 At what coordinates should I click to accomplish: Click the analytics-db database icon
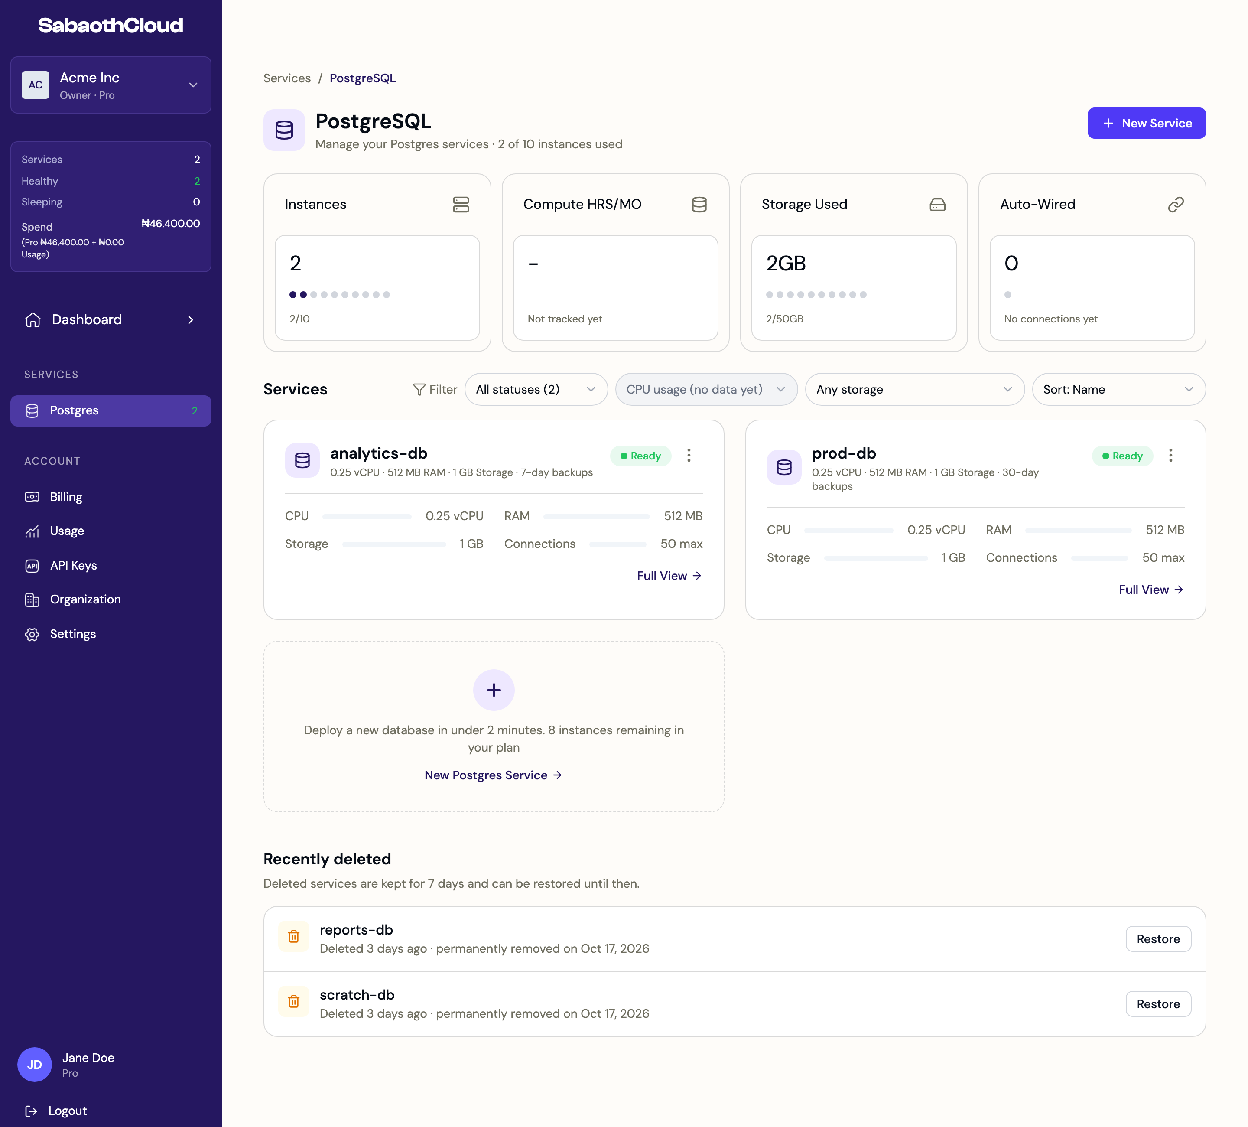tap(302, 460)
